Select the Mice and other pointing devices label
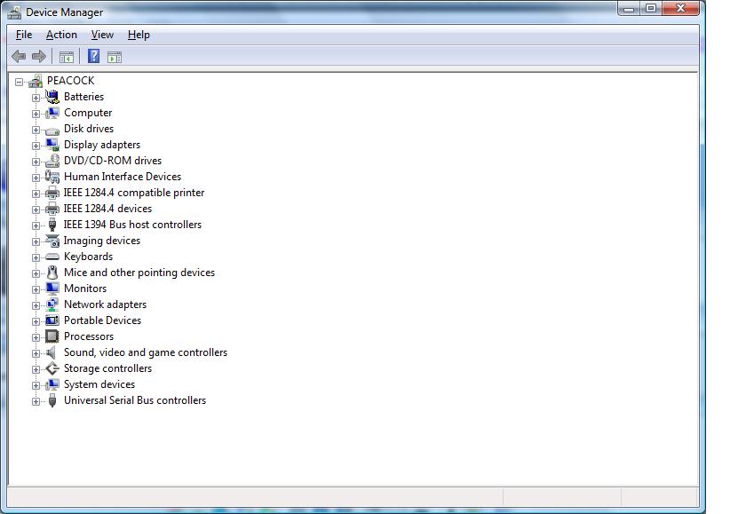 click(x=139, y=273)
